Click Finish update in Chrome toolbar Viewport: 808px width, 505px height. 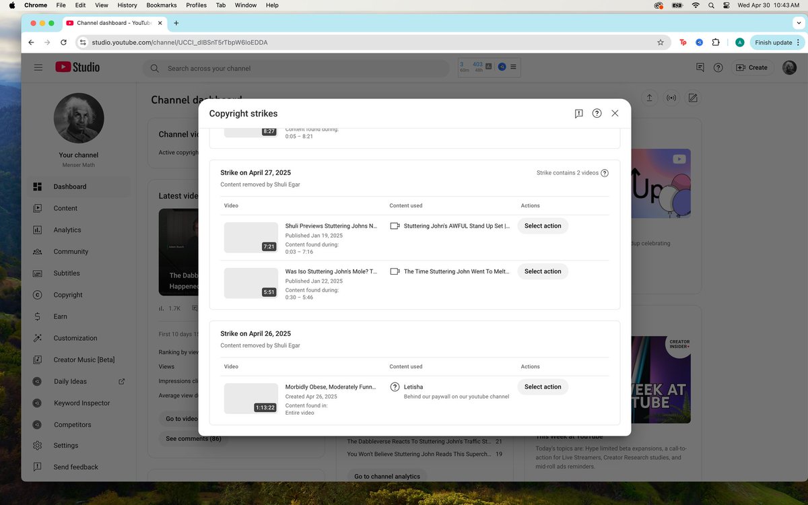778,42
